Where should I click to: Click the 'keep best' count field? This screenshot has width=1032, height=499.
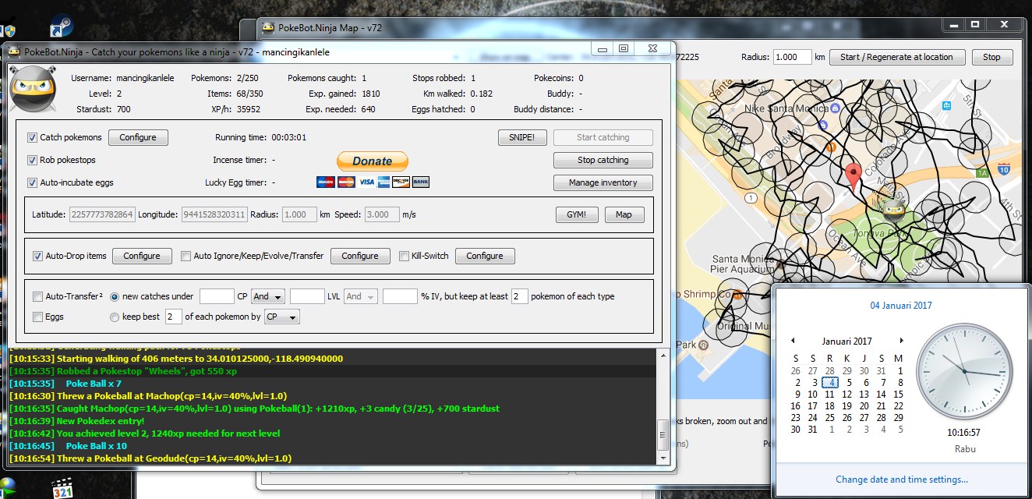(173, 317)
